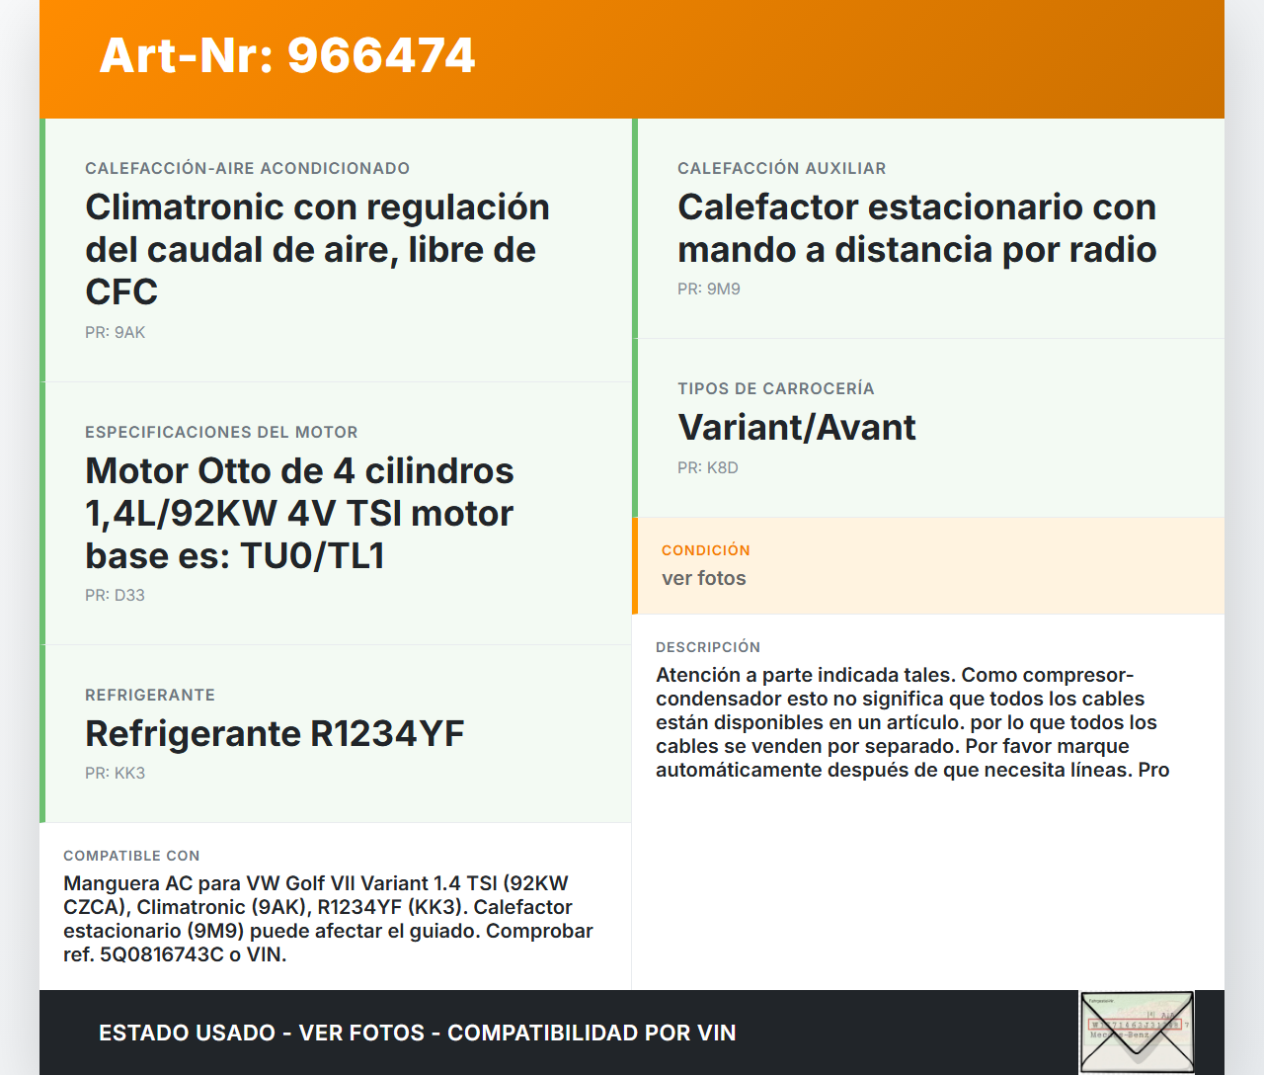
Task: Click the PR: 9AK code
Action: point(115,333)
